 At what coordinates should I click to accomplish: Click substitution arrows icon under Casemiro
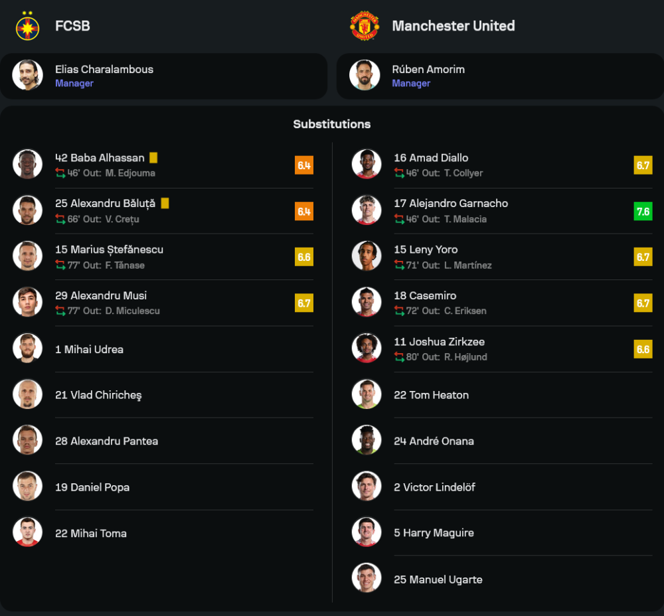pos(399,311)
